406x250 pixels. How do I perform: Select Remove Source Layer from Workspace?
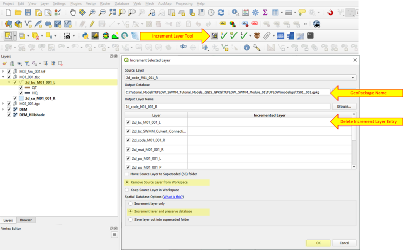pyautogui.click(x=127, y=182)
